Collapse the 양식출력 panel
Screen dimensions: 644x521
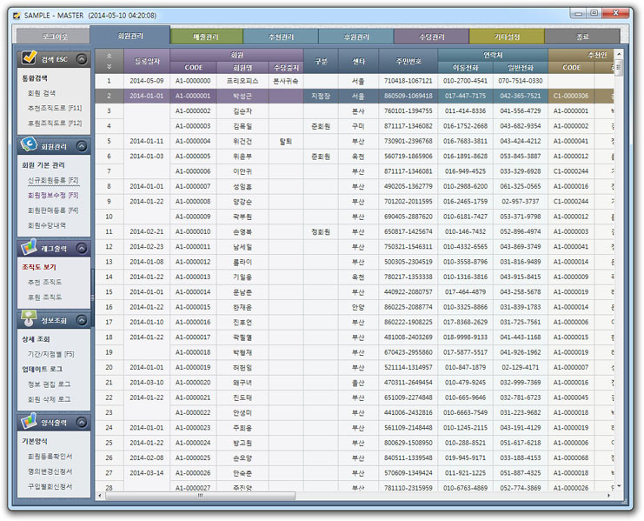(82, 422)
